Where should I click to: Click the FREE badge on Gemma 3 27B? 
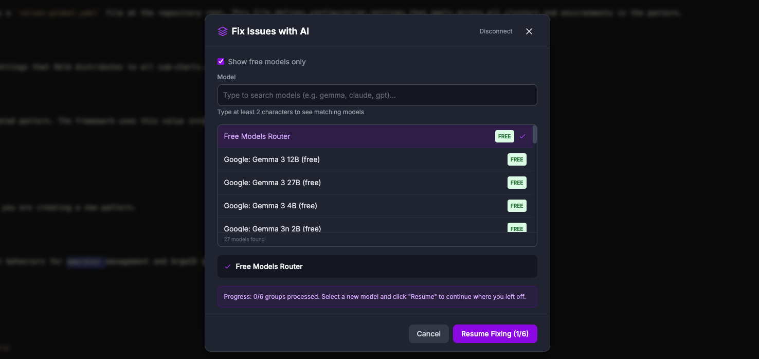click(x=516, y=183)
